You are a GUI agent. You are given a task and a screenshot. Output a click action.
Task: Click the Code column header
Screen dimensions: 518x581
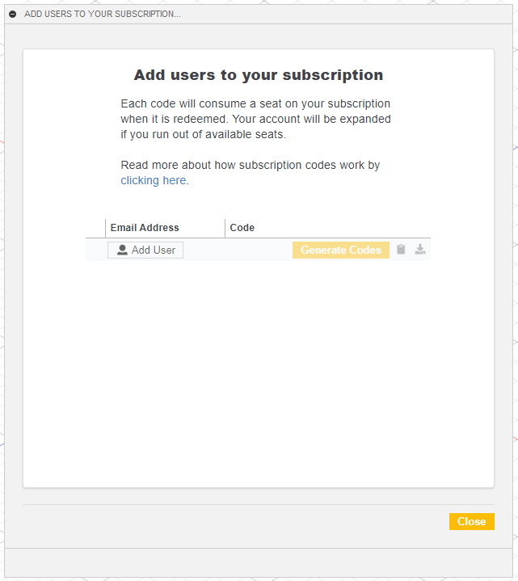242,228
